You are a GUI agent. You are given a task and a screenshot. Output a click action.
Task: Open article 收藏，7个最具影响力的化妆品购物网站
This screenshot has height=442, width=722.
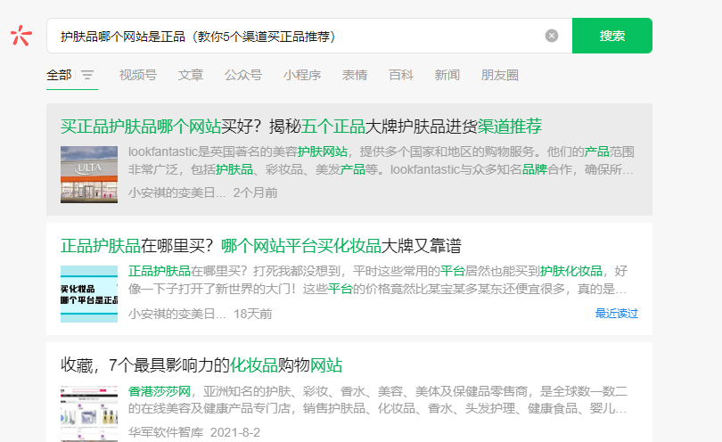tap(201, 365)
